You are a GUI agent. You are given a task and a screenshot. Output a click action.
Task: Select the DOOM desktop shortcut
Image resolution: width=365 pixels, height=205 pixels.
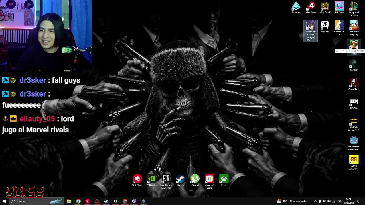(x=354, y=104)
